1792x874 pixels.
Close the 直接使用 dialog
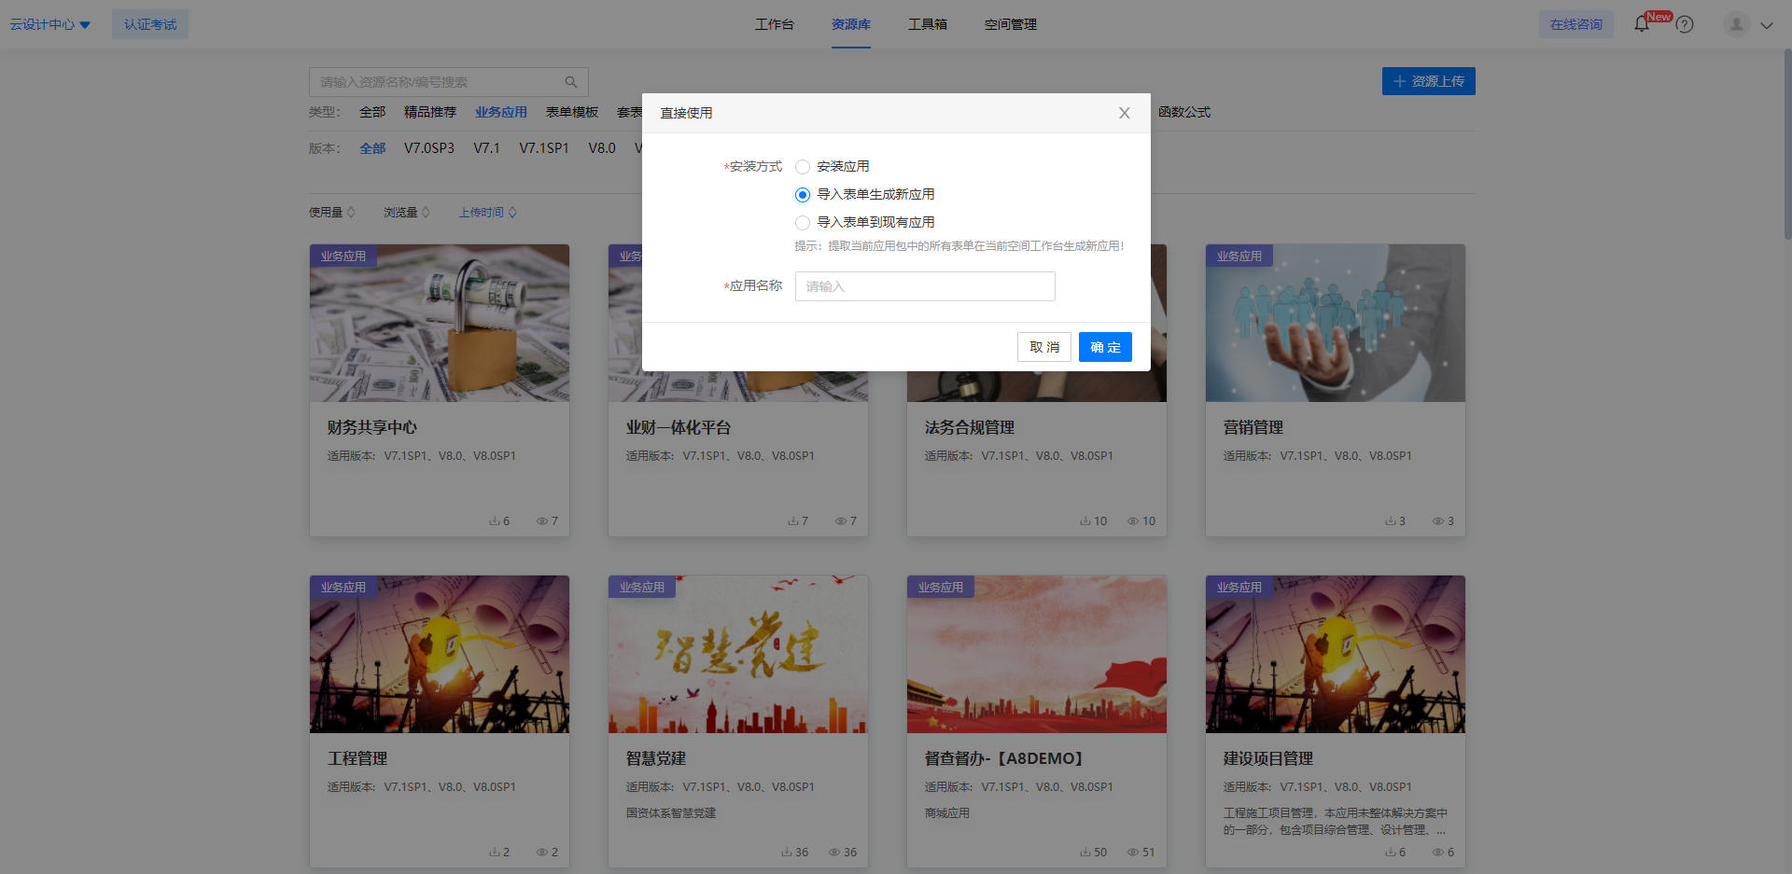(x=1124, y=113)
